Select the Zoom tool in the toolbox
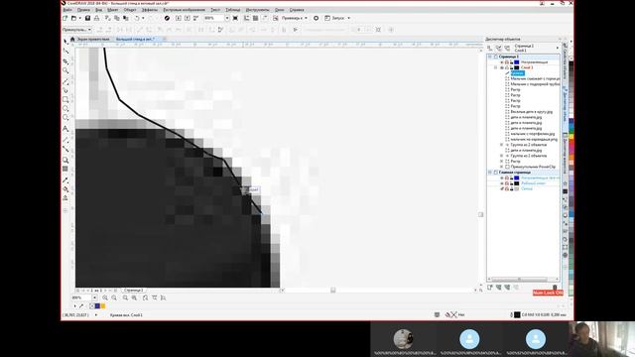 point(65,70)
